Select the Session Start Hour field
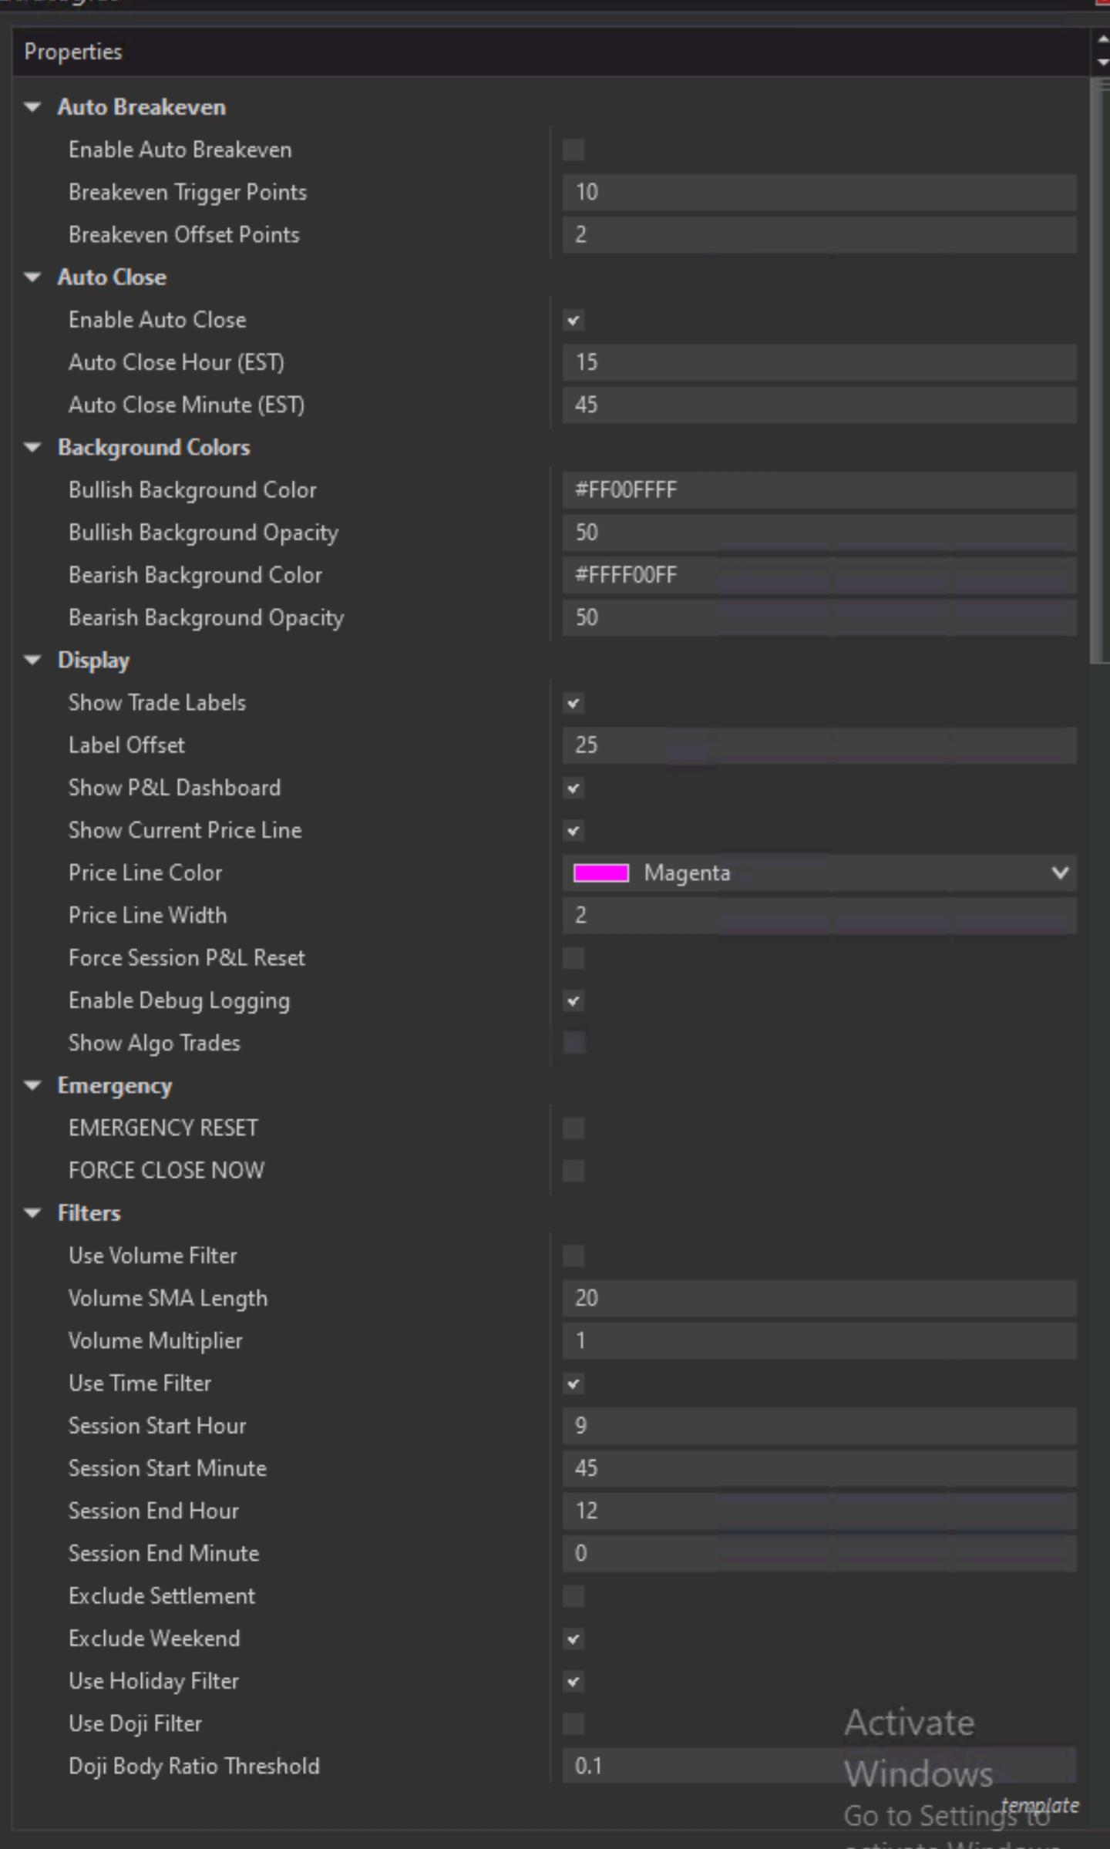The height and width of the screenshot is (1849, 1110). pos(819,1426)
